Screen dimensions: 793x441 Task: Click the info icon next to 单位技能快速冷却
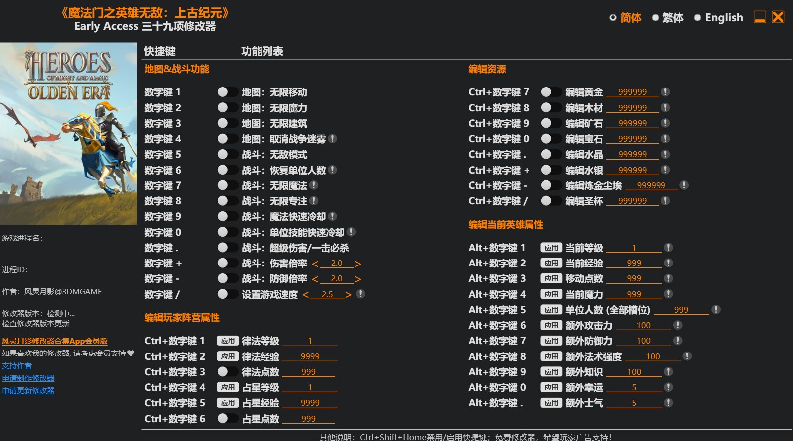coord(351,232)
